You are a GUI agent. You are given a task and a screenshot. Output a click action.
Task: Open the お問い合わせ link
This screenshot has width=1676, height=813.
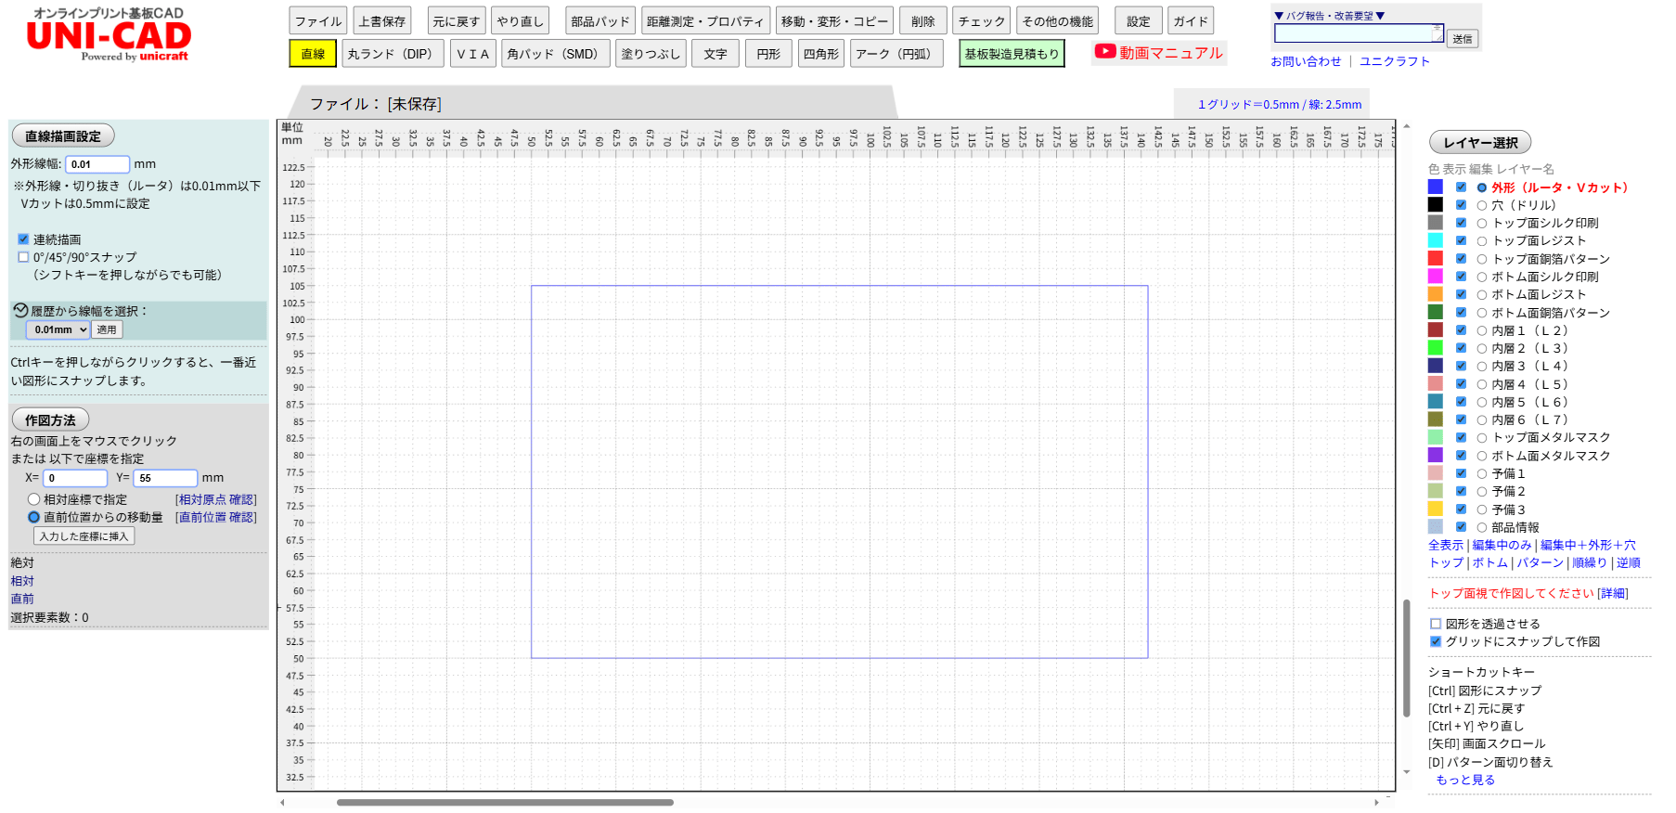click(1305, 61)
